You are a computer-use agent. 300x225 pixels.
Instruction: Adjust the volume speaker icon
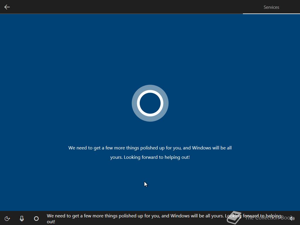click(x=292, y=218)
